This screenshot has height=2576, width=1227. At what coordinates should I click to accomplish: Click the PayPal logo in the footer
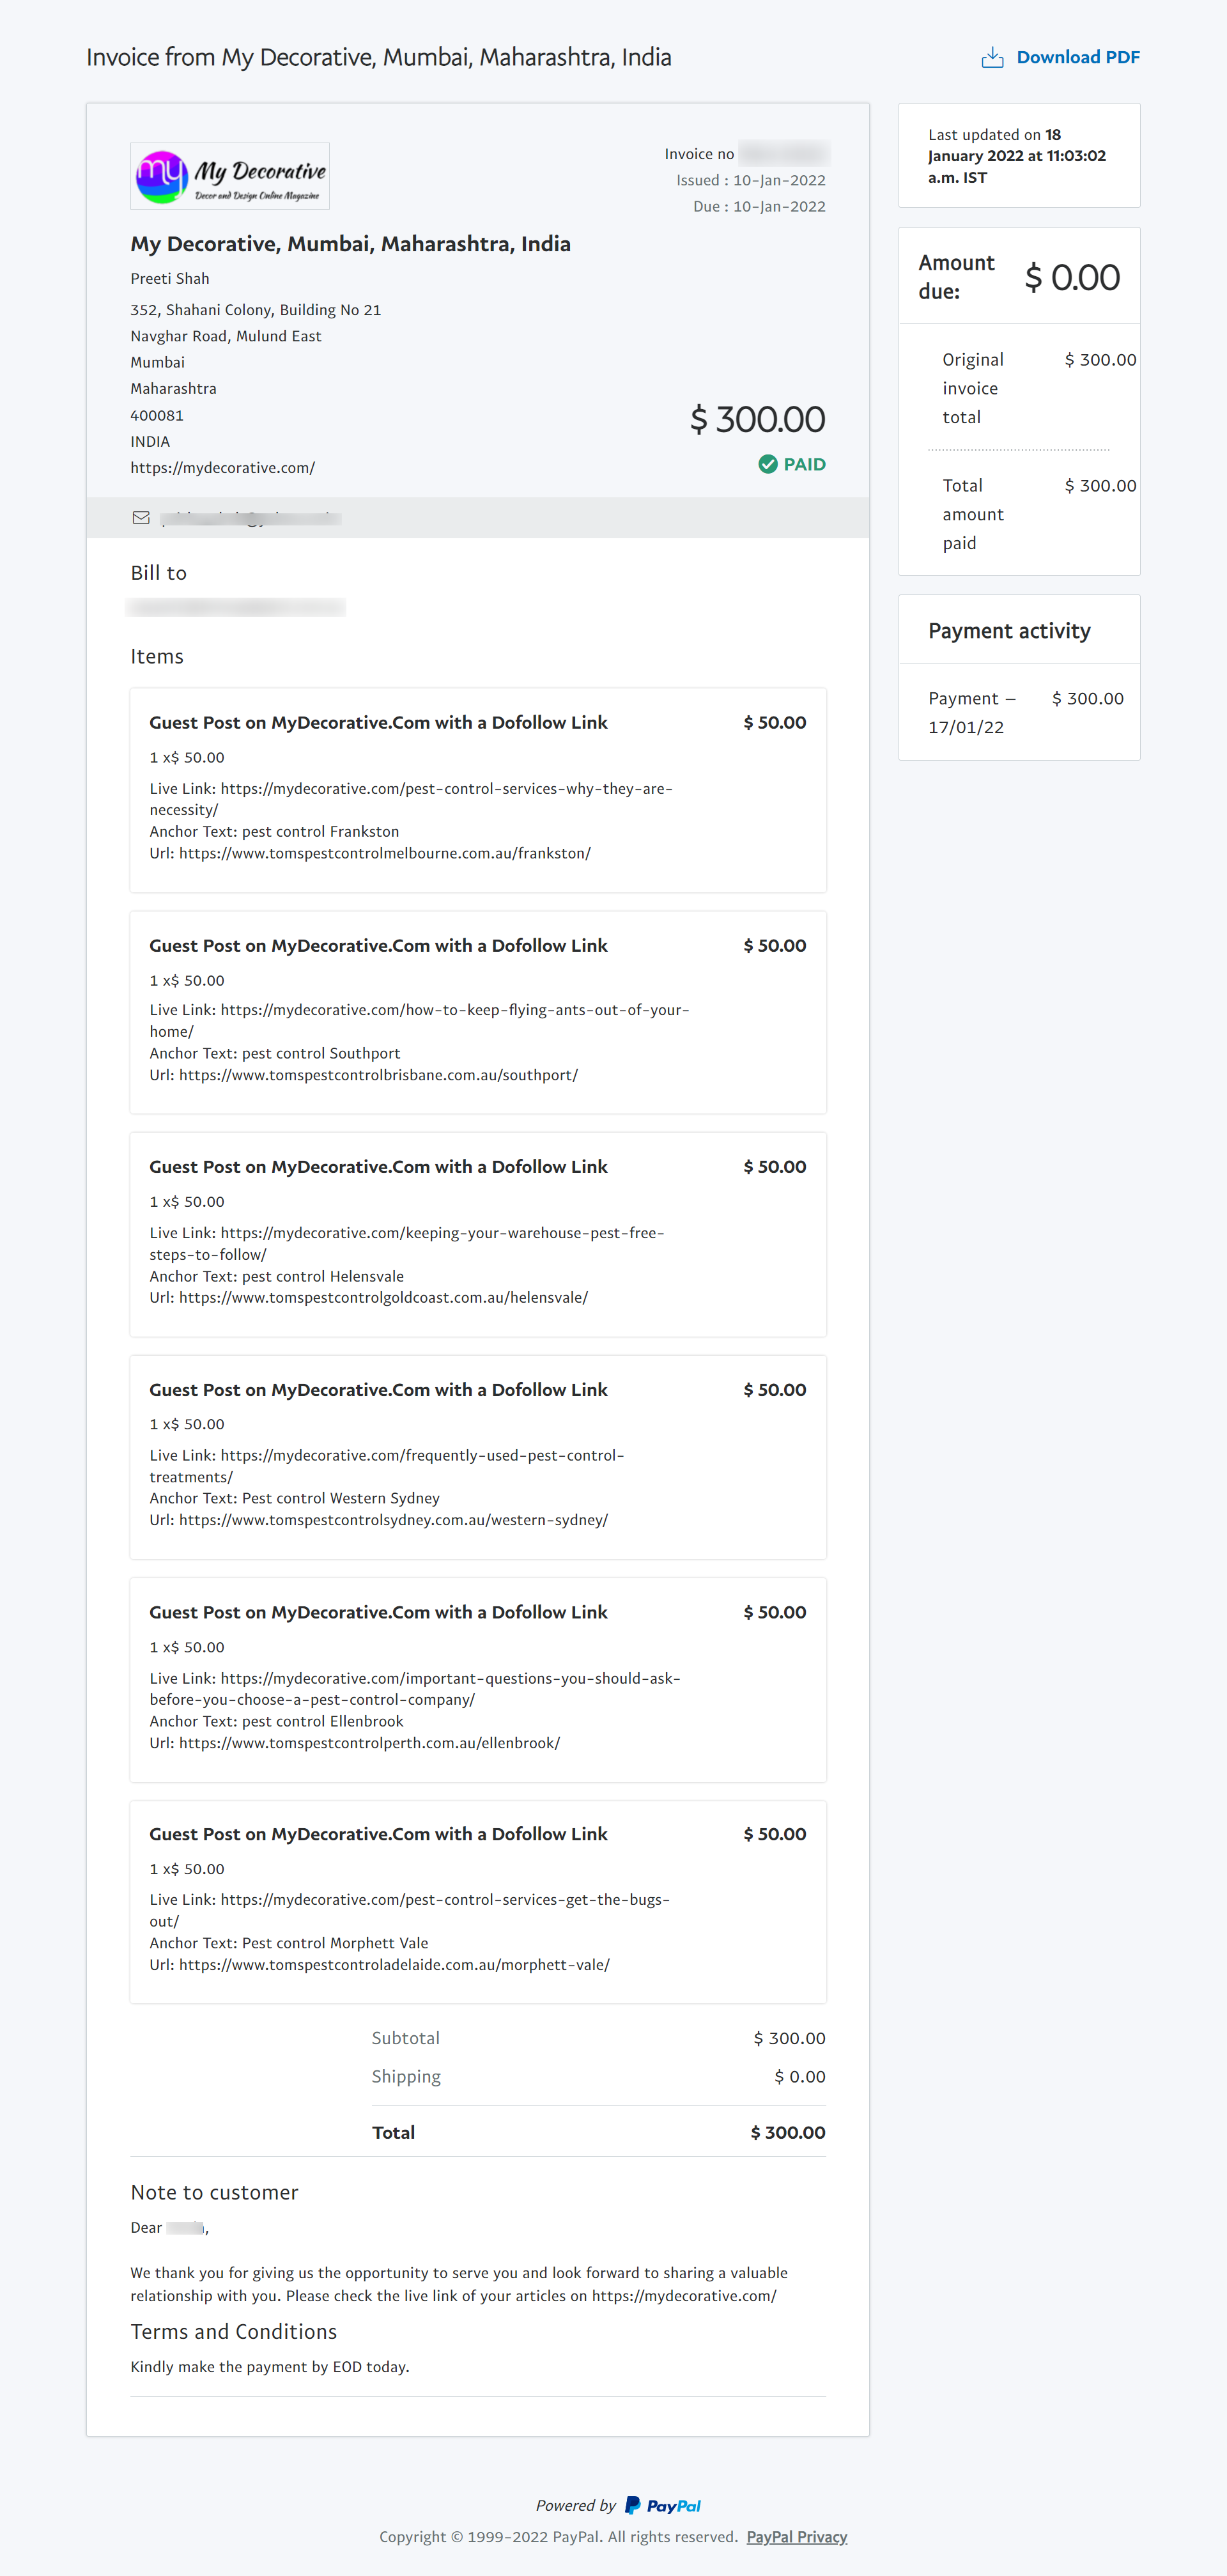(663, 2505)
